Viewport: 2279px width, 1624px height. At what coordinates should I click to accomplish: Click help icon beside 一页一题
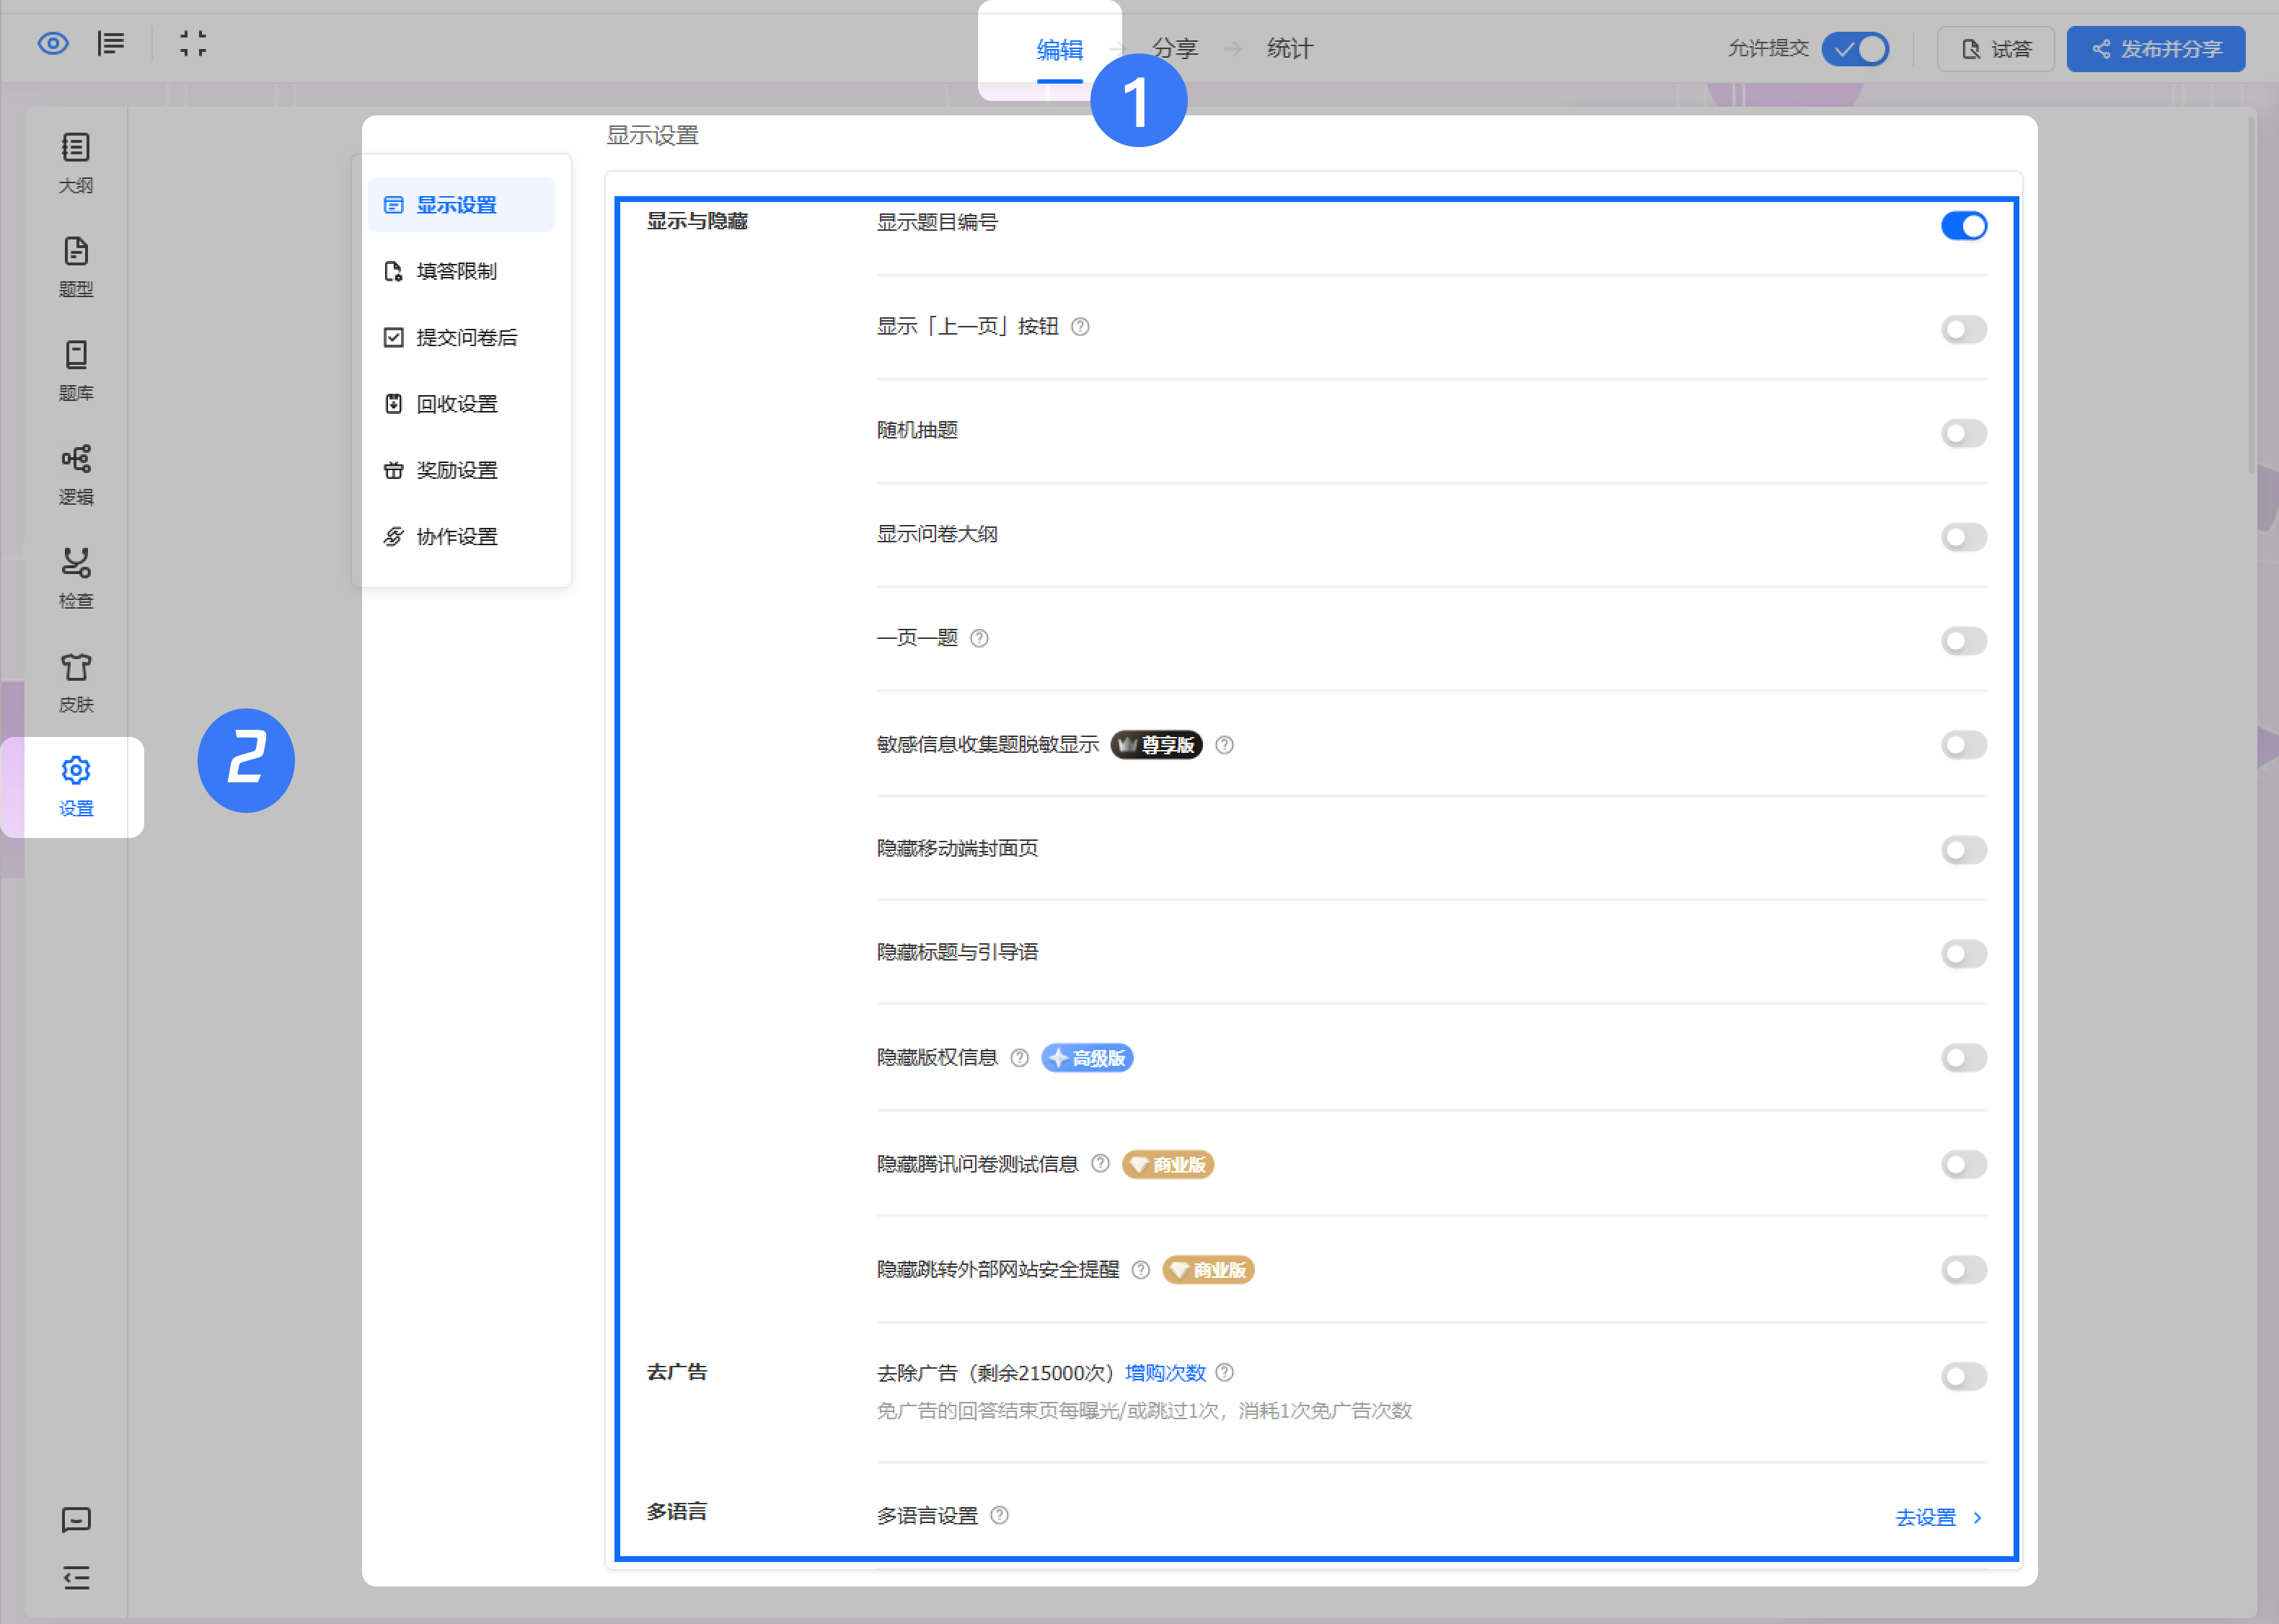pyautogui.click(x=980, y=638)
